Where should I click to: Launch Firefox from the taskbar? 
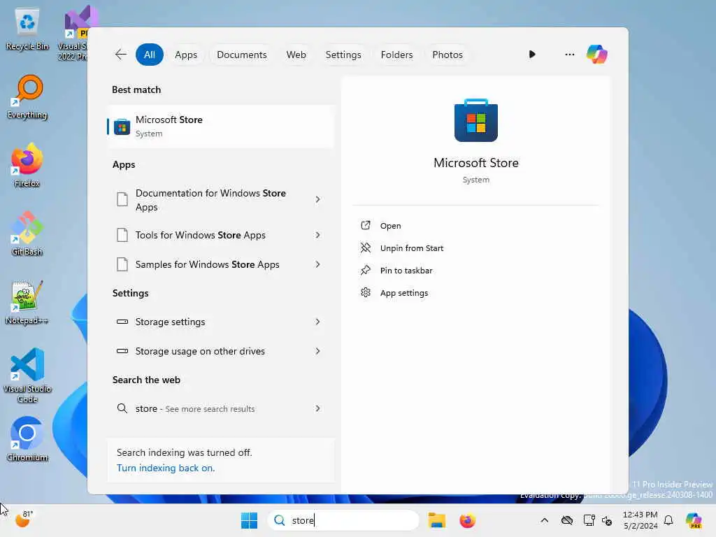(x=467, y=520)
